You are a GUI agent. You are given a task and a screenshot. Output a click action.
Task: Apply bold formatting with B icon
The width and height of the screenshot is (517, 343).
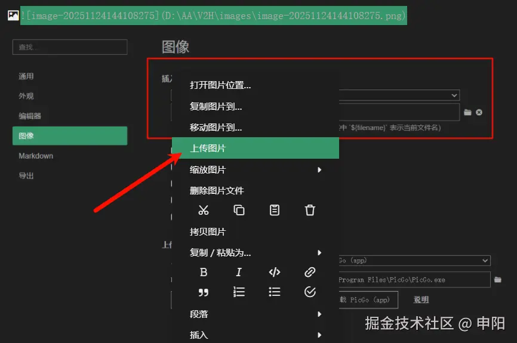click(204, 272)
